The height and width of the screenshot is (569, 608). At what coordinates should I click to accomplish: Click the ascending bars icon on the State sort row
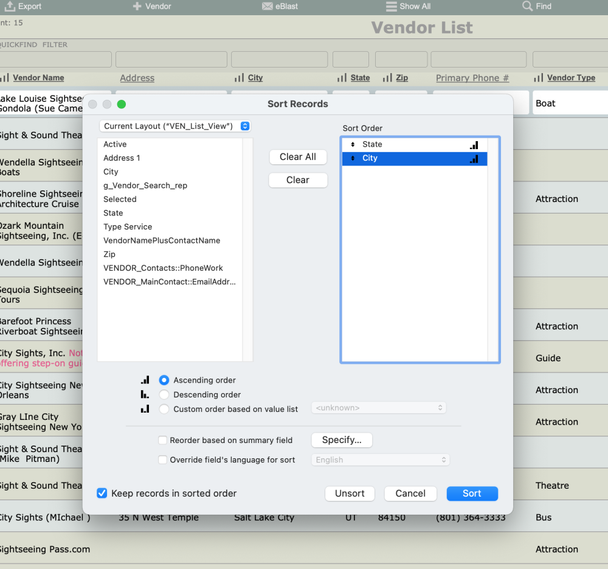pos(474,145)
